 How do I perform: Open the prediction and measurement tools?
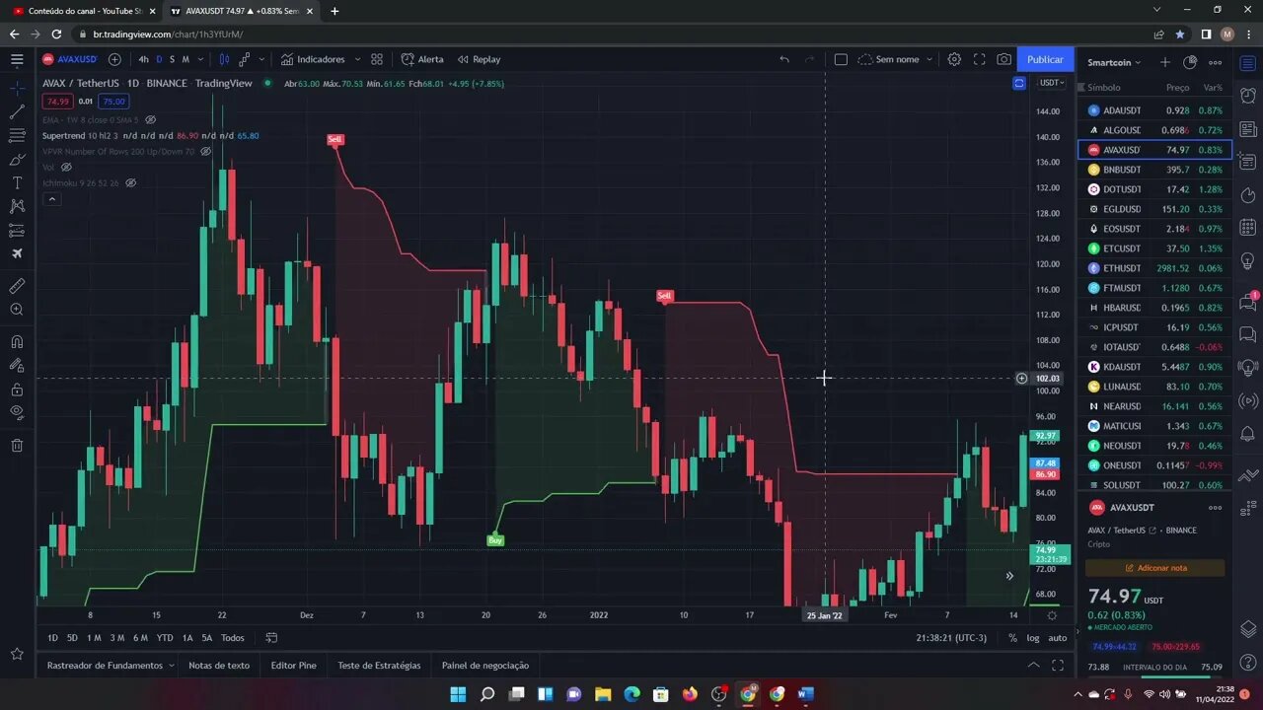(x=17, y=230)
